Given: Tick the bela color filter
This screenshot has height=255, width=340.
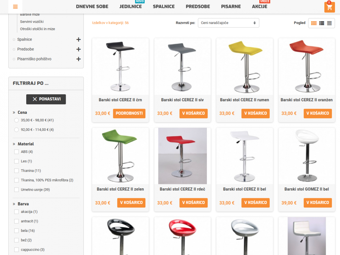Looking at the screenshot, I should click(x=16, y=230).
